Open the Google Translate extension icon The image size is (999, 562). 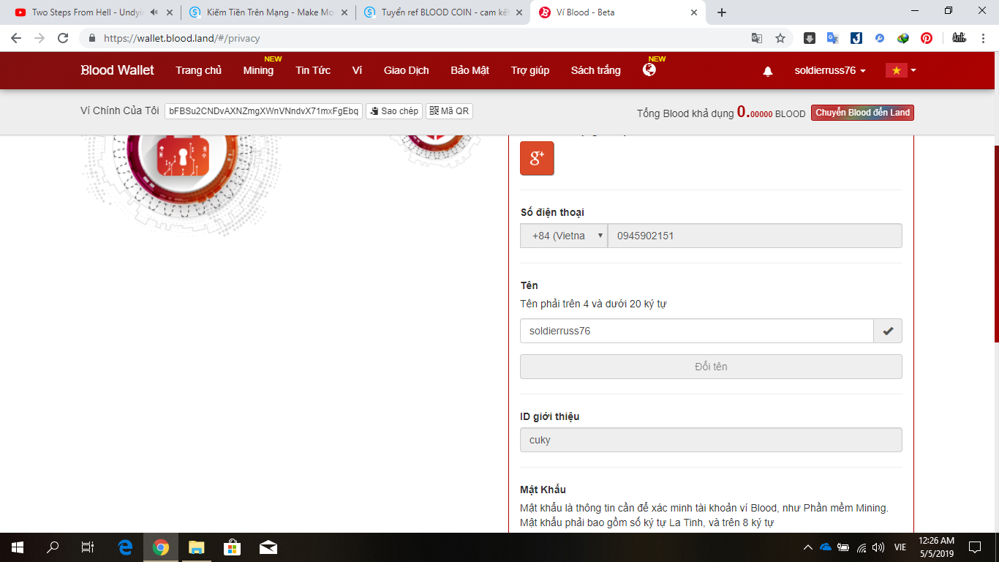click(x=833, y=38)
